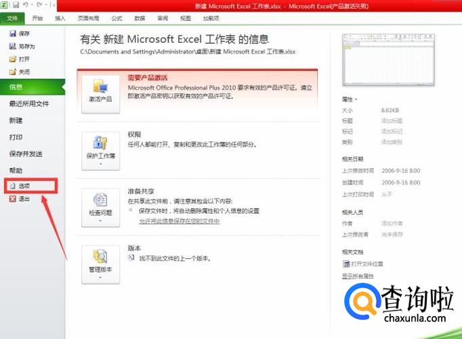Click the Add Category (添加类别) field
Image resolution: width=462 pixels, height=339 pixels.
(x=392, y=142)
